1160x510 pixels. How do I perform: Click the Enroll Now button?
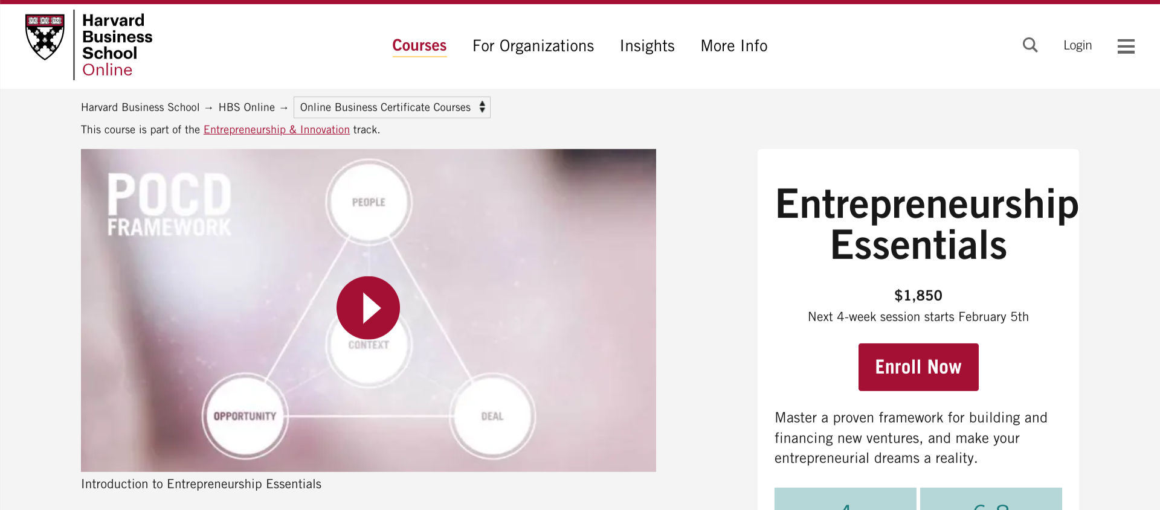918,367
